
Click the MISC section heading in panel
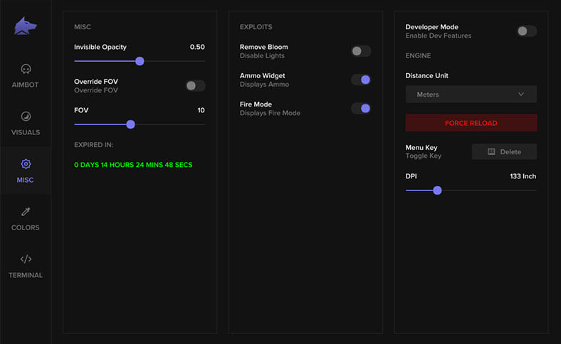[x=83, y=27]
